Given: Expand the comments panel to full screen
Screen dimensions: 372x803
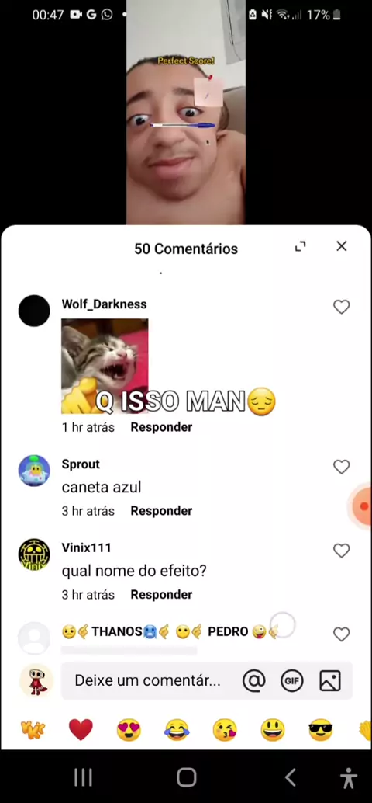Looking at the screenshot, I should point(301,247).
